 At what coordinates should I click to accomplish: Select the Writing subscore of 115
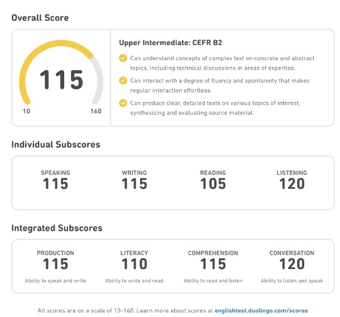click(135, 184)
